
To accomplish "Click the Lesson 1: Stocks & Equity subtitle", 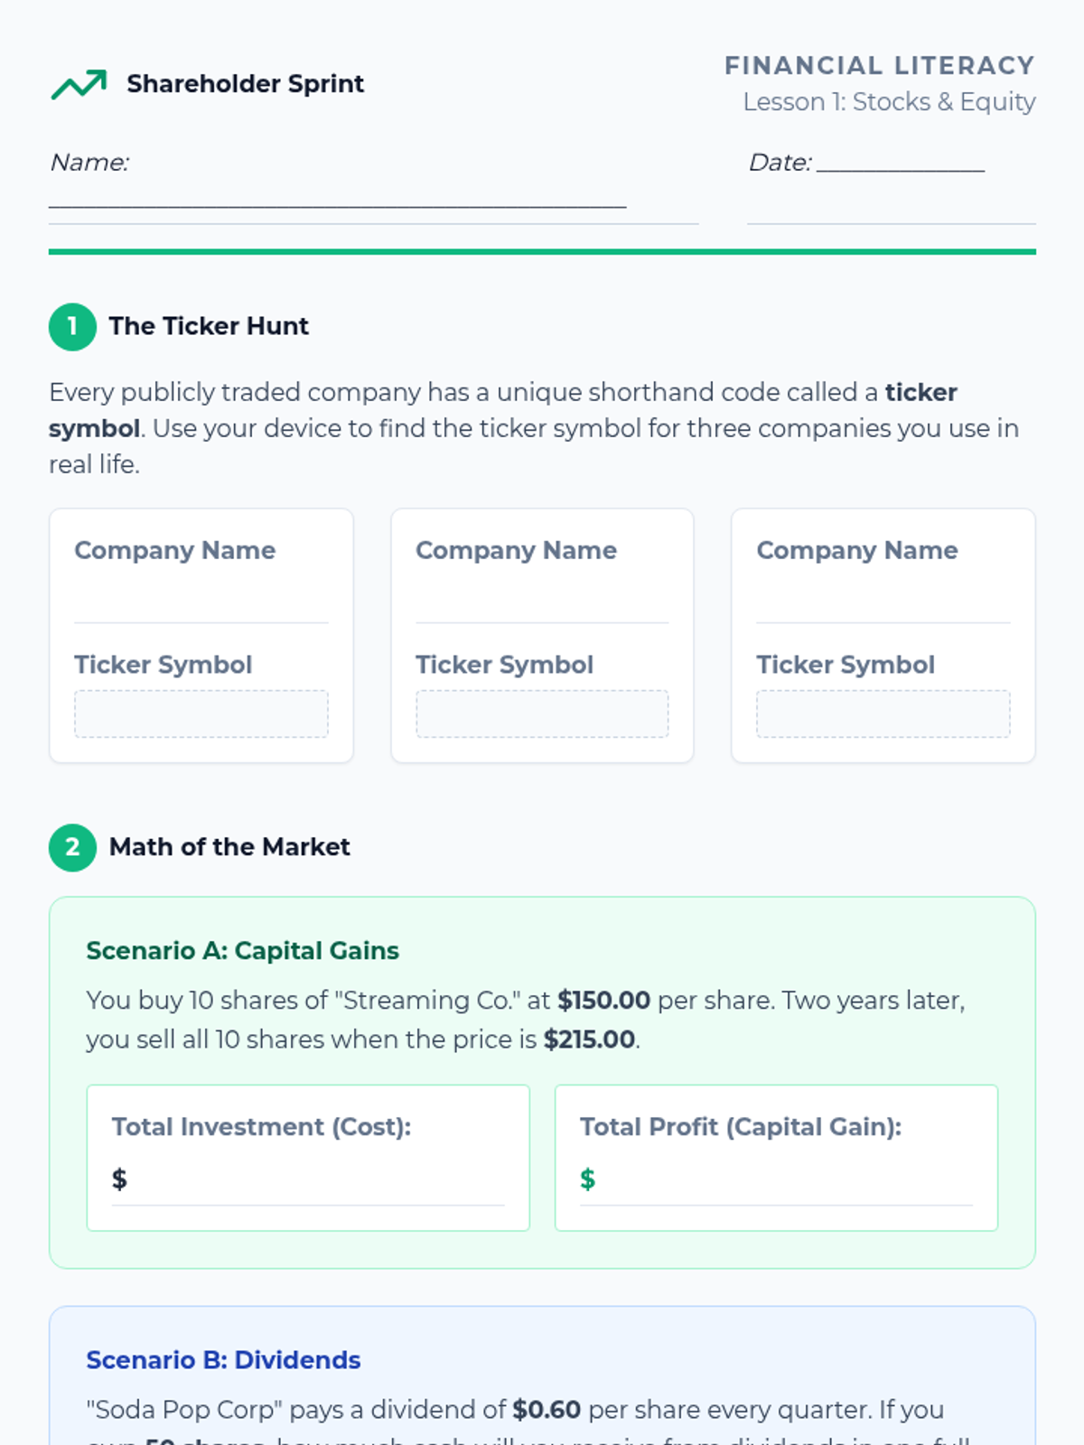I will [889, 102].
